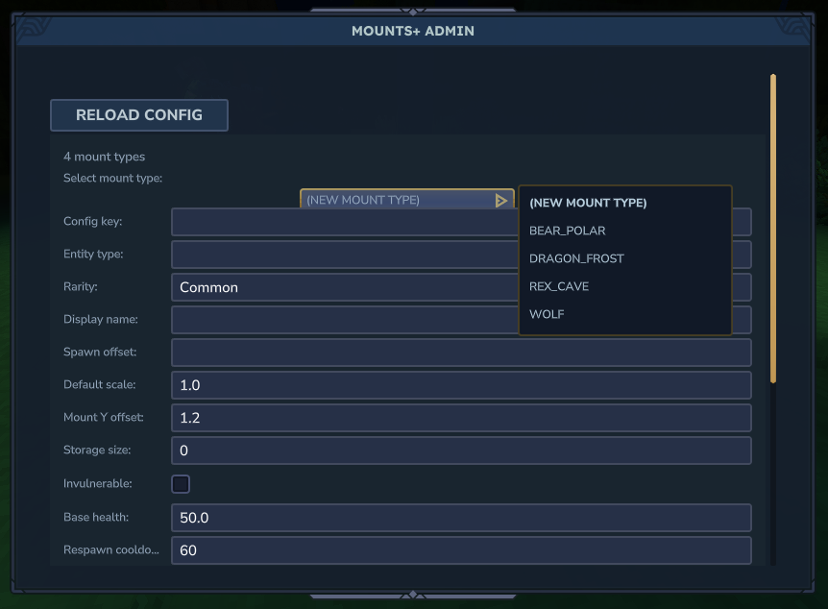Viewport: 828px width, 609px height.
Task: Choose (NEW MOUNT TYPE) from the open list
Action: (x=588, y=203)
